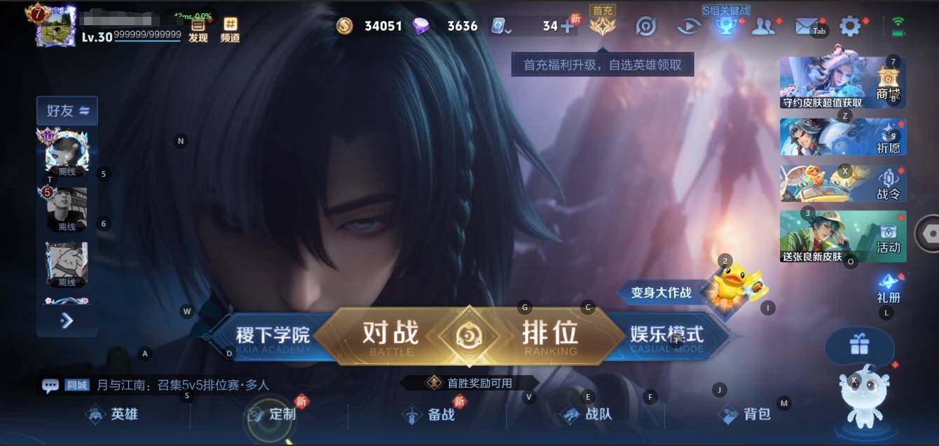The width and height of the screenshot is (939, 446).
Task: Open the 商城 shop banner
Action: pyautogui.click(x=843, y=83)
